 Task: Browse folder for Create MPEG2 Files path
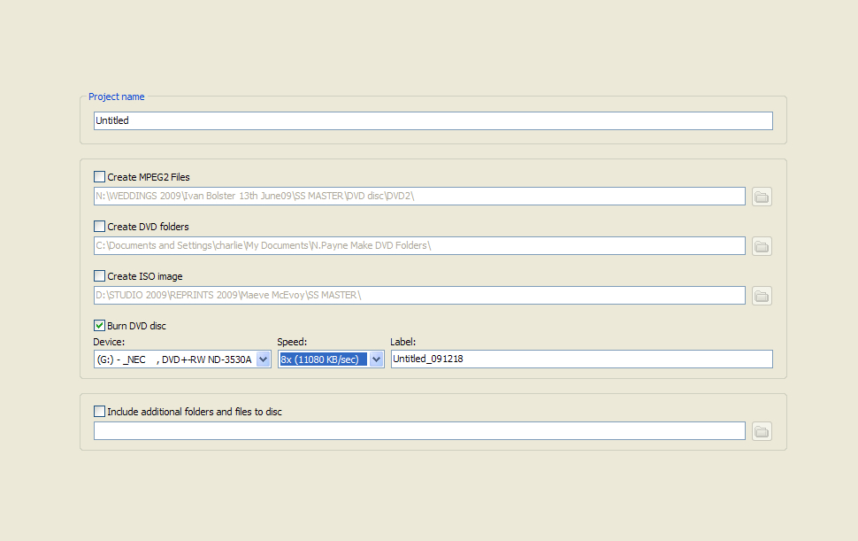(762, 197)
